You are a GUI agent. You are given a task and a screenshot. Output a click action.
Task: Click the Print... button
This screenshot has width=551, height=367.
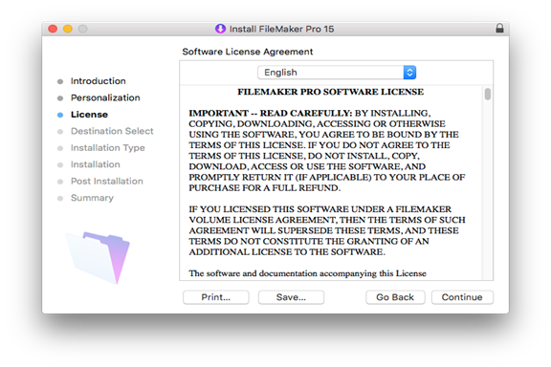(216, 297)
